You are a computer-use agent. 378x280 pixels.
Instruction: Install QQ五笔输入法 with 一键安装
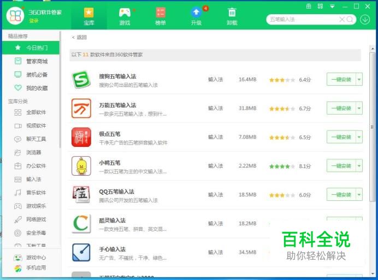coord(341,195)
